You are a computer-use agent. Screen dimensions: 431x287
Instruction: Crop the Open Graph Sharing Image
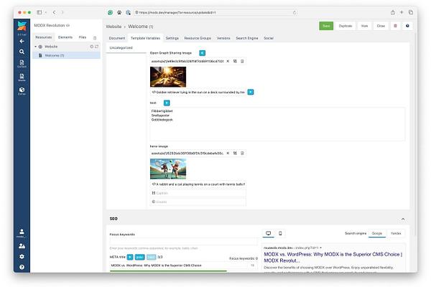235,61
